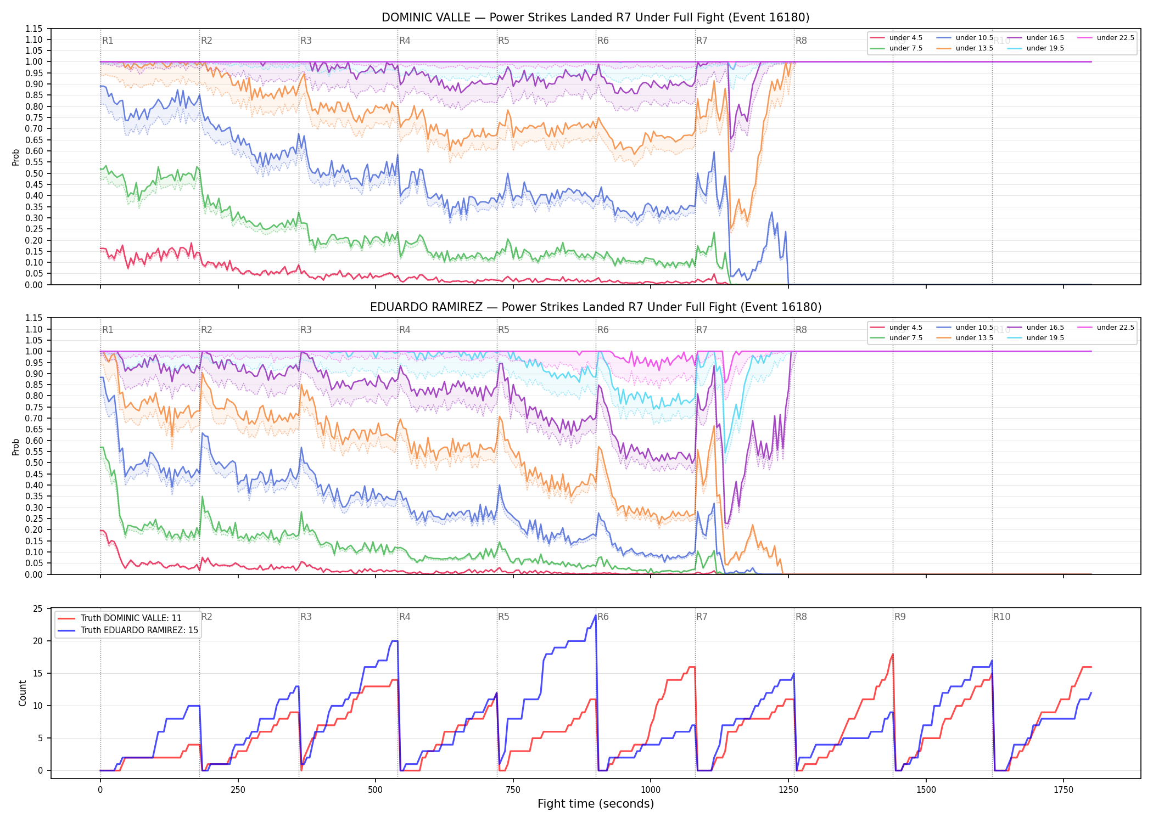
Task: Click the 20 tick on Count axis
Action: coord(38,641)
